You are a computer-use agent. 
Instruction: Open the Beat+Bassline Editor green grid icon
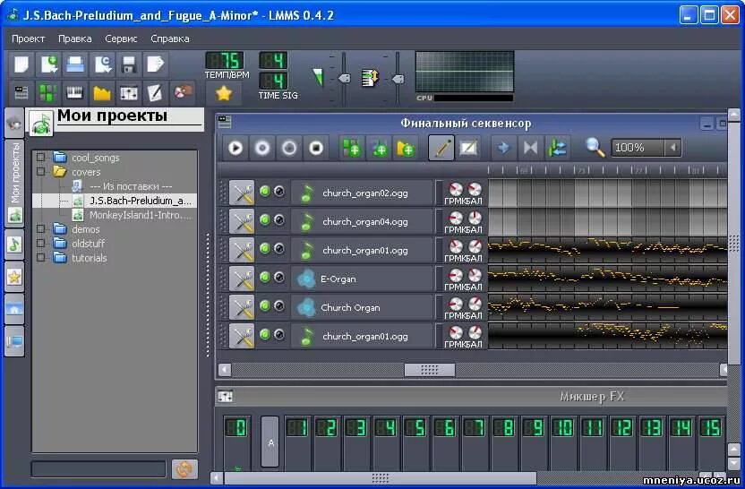tap(48, 92)
